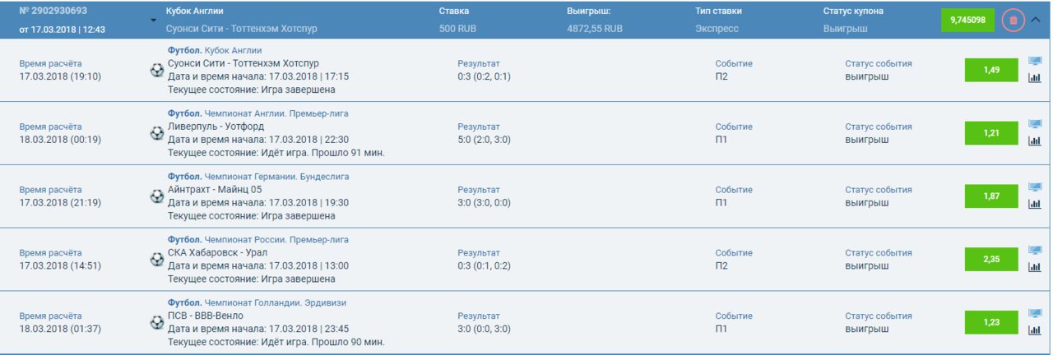Delete the coupon with the trash icon

pyautogui.click(x=1013, y=20)
